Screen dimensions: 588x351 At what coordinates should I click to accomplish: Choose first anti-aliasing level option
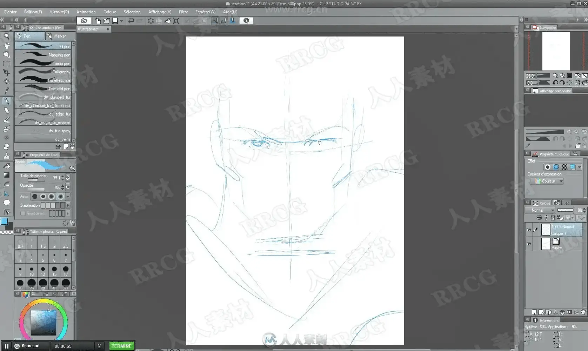[x=35, y=197]
